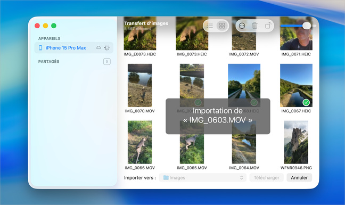This screenshot has height=205, width=345.
Task: Click the file name IMG_0071.HEIC
Action: [296, 54]
